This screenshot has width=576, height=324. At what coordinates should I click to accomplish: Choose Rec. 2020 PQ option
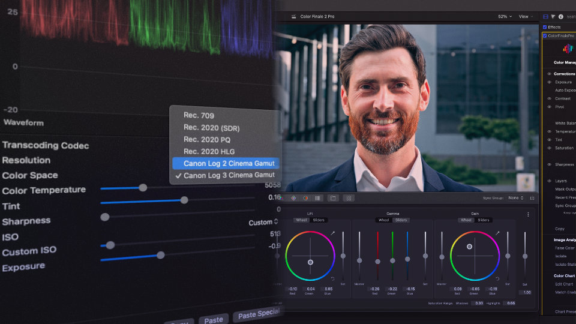pyautogui.click(x=207, y=140)
